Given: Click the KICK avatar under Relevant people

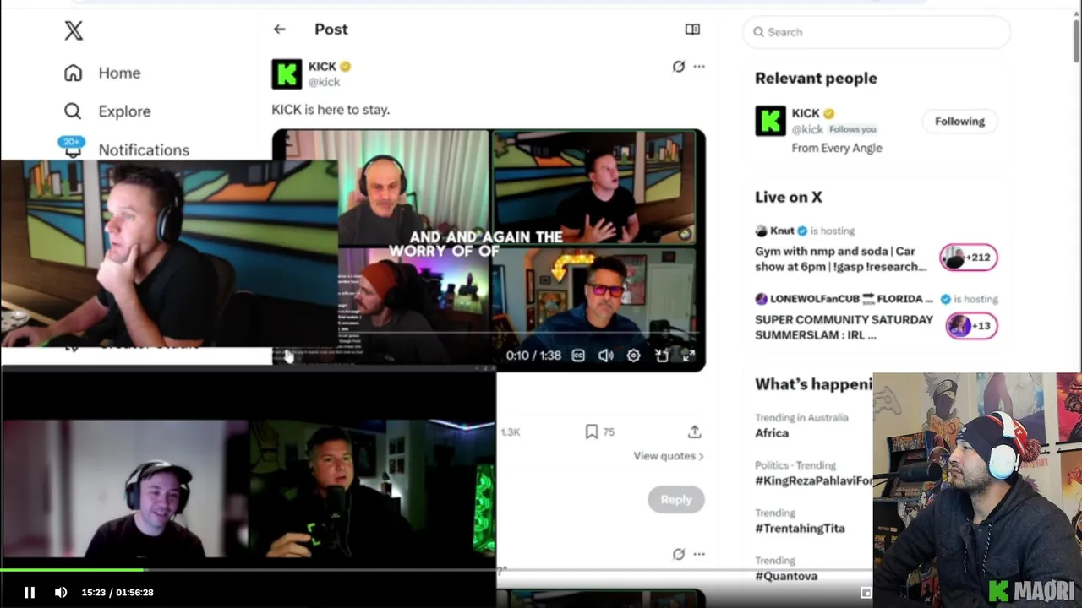Looking at the screenshot, I should [x=770, y=121].
